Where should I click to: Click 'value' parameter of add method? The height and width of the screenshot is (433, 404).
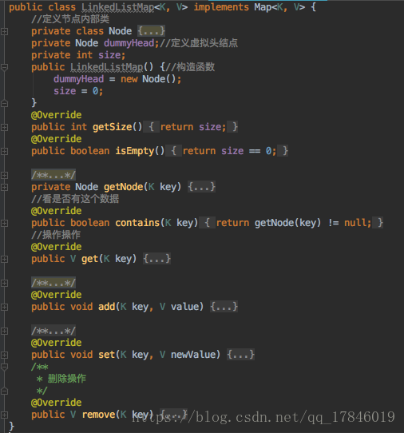(184, 307)
